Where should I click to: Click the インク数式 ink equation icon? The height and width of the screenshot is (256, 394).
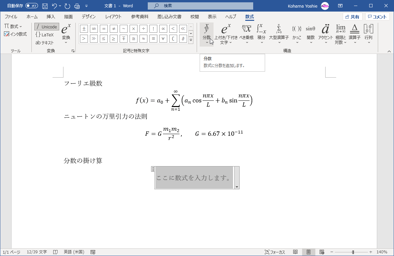(x=16, y=34)
